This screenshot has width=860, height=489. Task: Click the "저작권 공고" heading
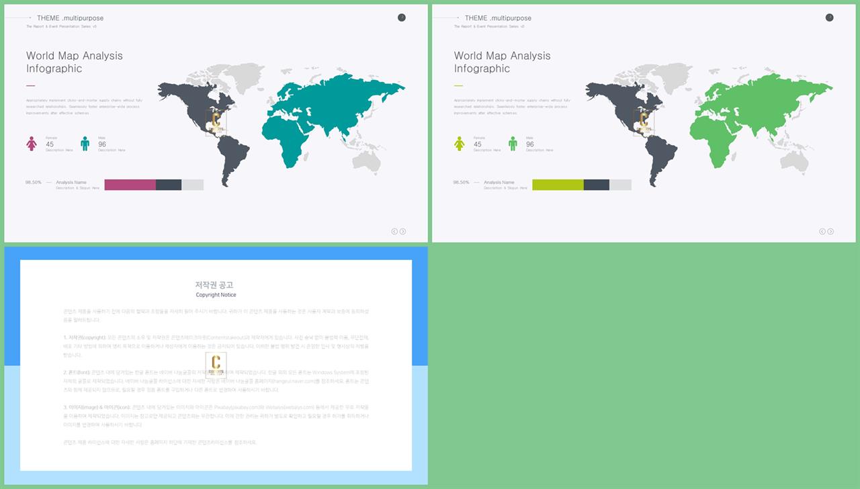[216, 285]
